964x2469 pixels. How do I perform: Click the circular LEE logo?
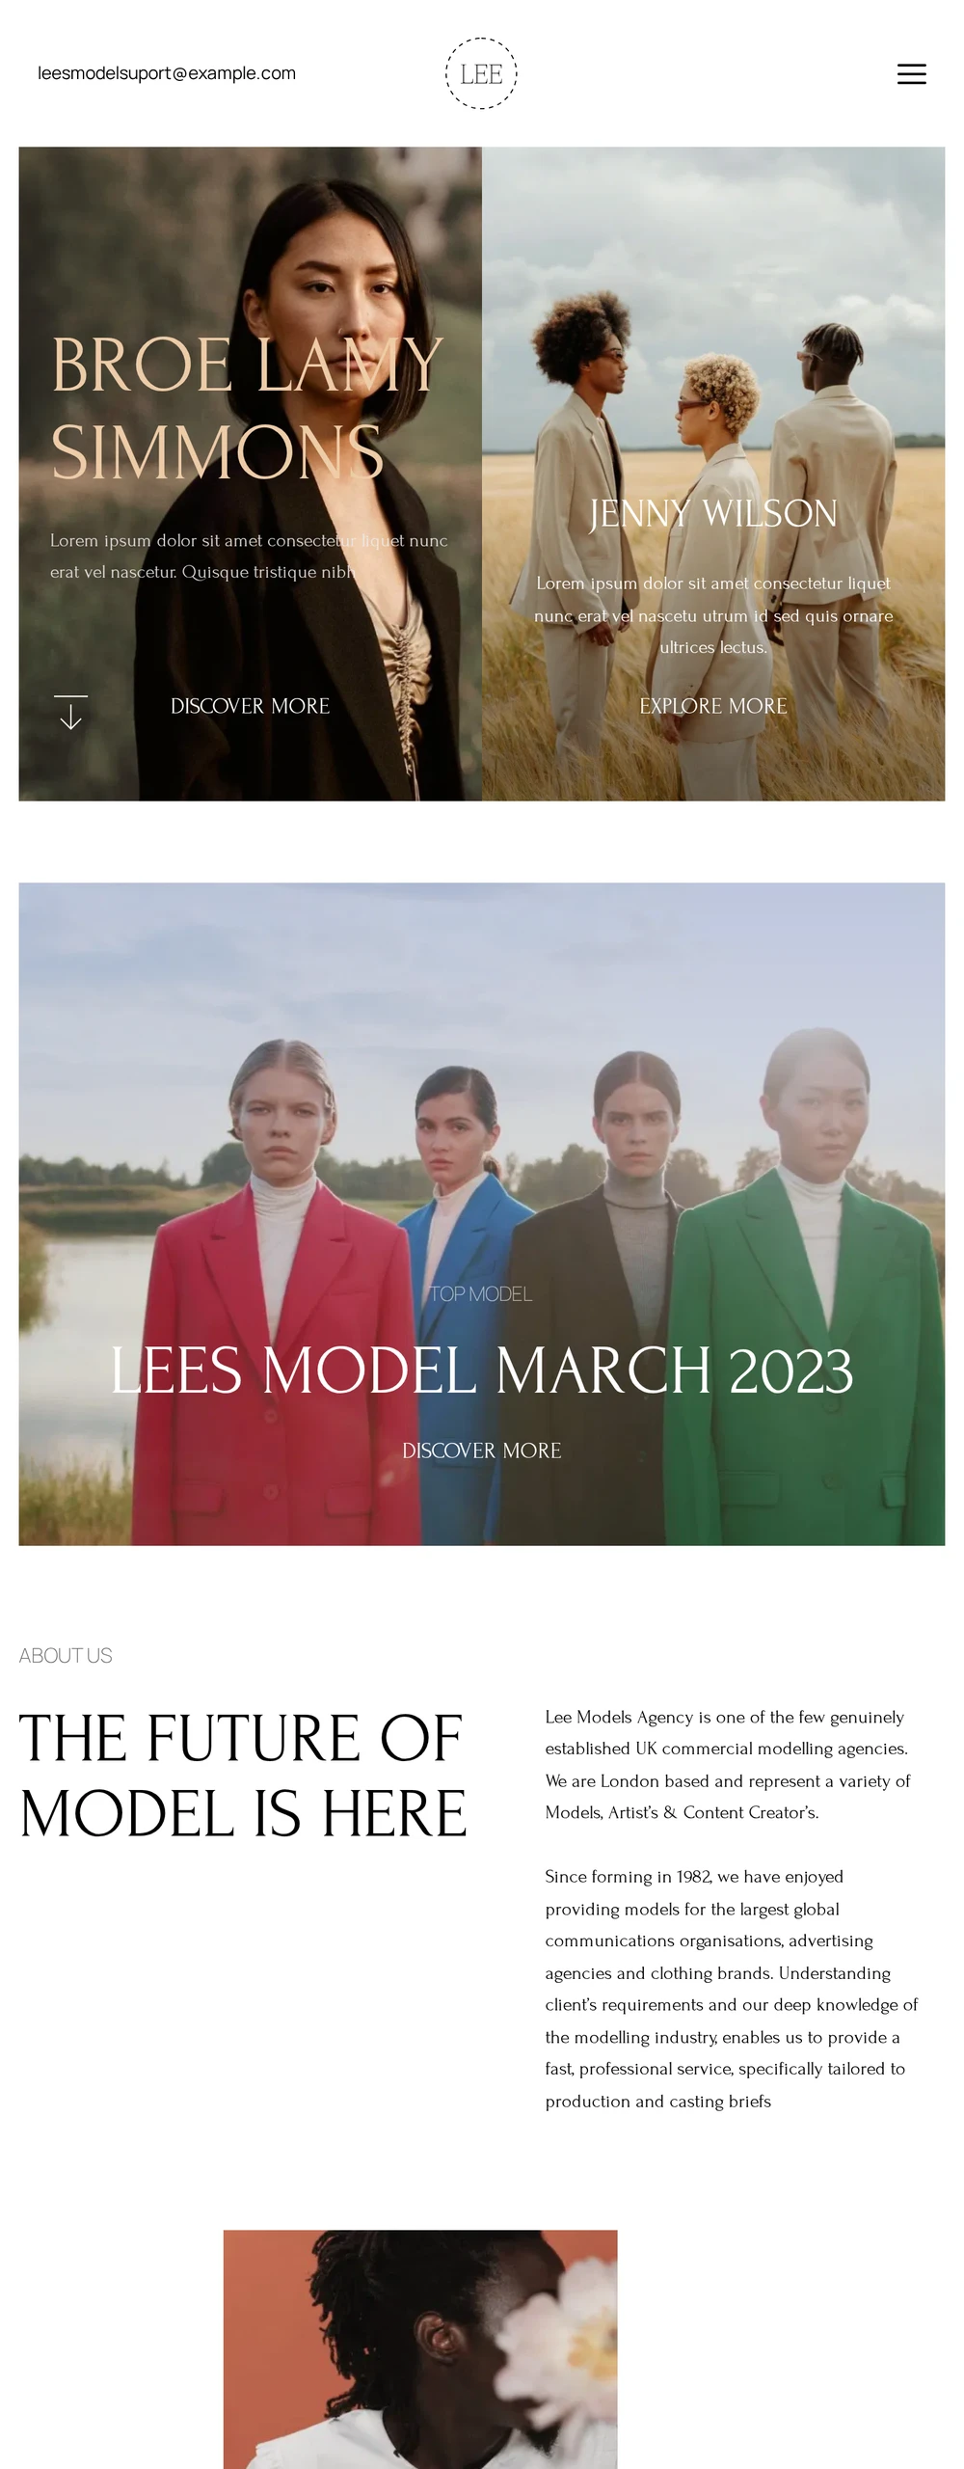[x=481, y=73]
